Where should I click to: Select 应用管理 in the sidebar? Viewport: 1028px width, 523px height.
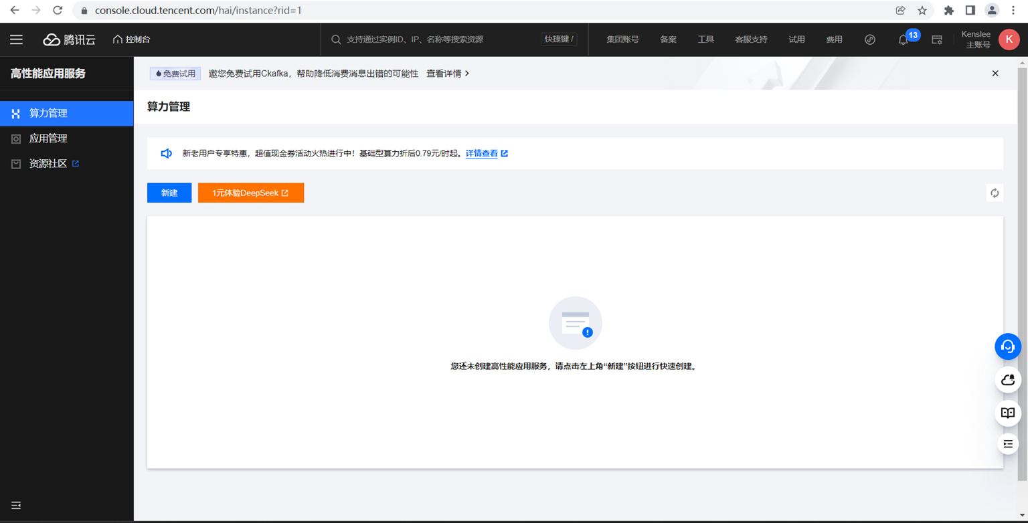pos(48,138)
